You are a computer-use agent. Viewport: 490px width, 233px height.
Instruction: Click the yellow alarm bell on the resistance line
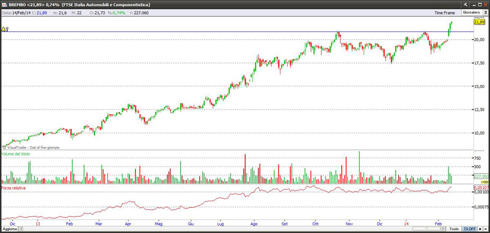click(4, 29)
